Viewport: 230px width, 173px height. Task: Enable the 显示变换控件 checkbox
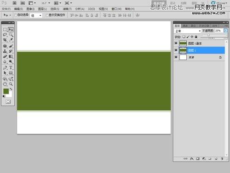(47, 15)
